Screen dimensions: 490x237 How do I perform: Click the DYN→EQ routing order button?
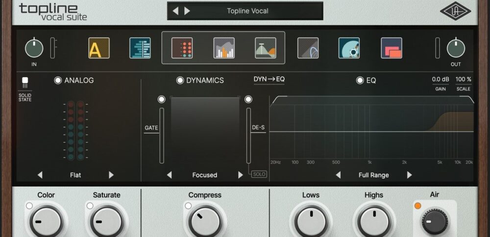[269, 79]
